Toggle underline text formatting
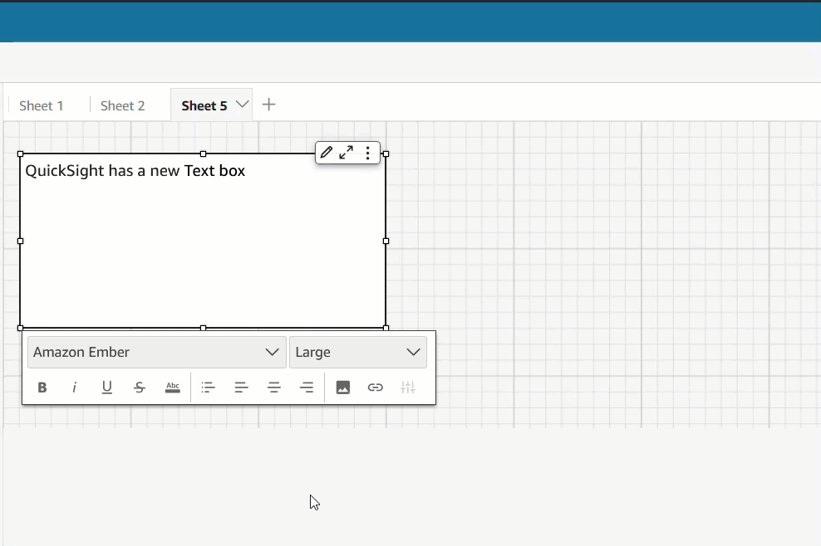Screen dimensions: 821x546 click(107, 388)
